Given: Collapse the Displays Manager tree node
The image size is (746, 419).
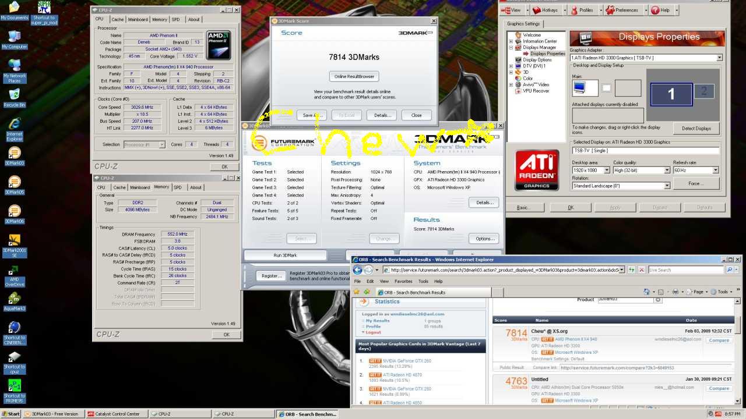Looking at the screenshot, I should pos(511,48).
